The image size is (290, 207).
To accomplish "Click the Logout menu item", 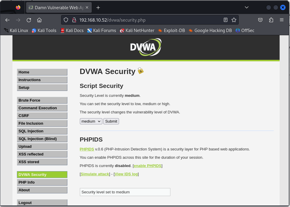I will [x=42, y=203].
